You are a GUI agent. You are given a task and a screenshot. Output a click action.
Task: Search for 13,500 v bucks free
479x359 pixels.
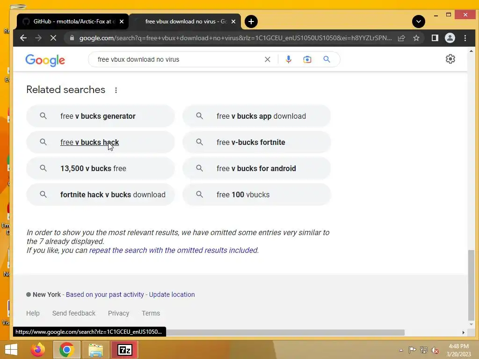(101, 168)
